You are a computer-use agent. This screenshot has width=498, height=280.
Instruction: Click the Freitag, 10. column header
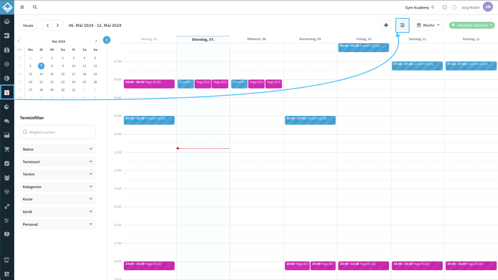point(364,39)
